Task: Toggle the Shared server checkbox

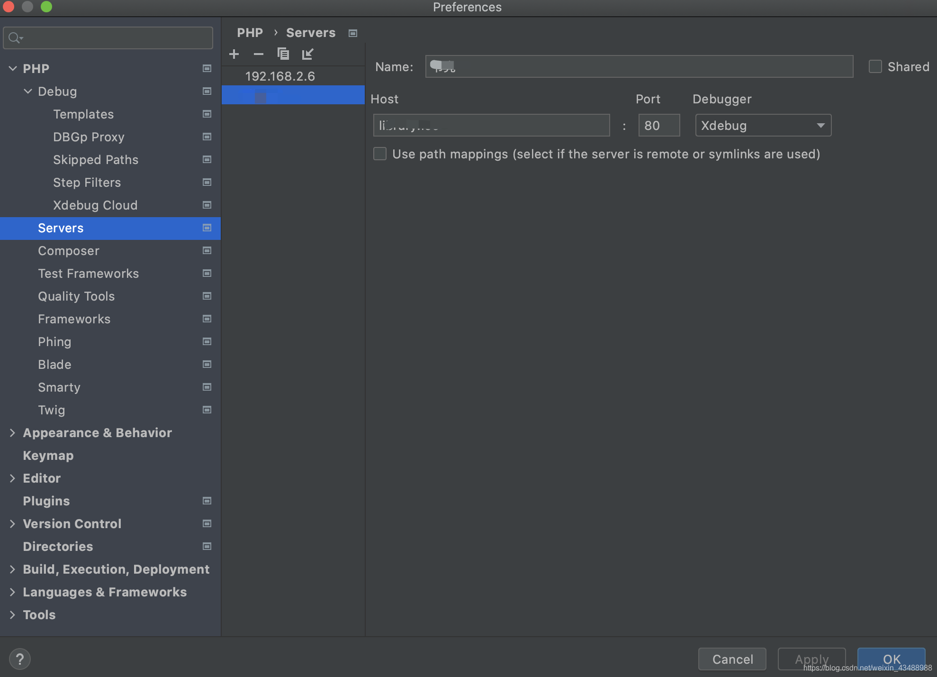Action: tap(874, 67)
